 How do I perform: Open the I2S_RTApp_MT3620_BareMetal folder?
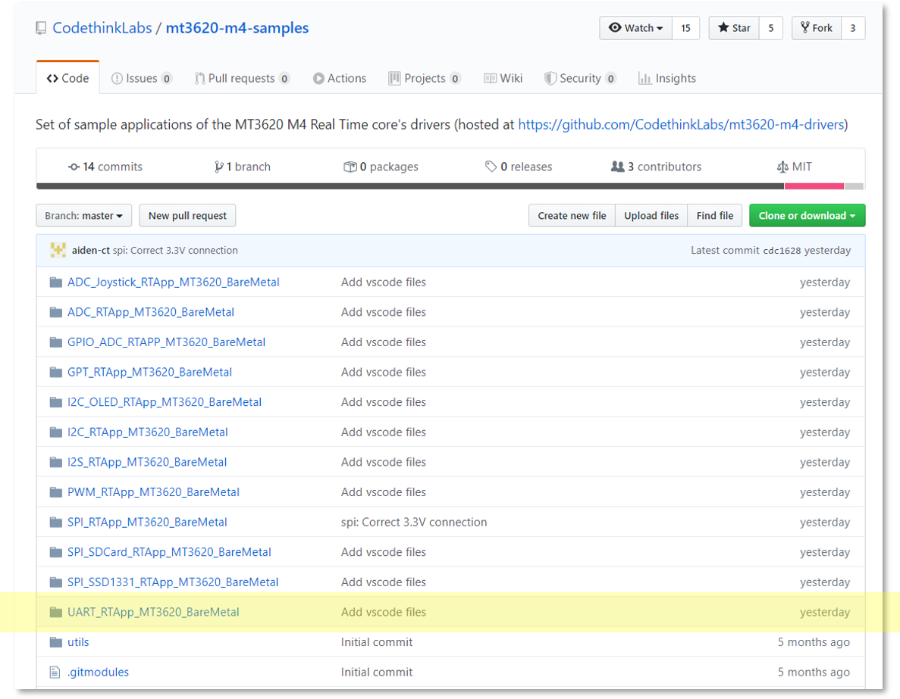click(147, 462)
